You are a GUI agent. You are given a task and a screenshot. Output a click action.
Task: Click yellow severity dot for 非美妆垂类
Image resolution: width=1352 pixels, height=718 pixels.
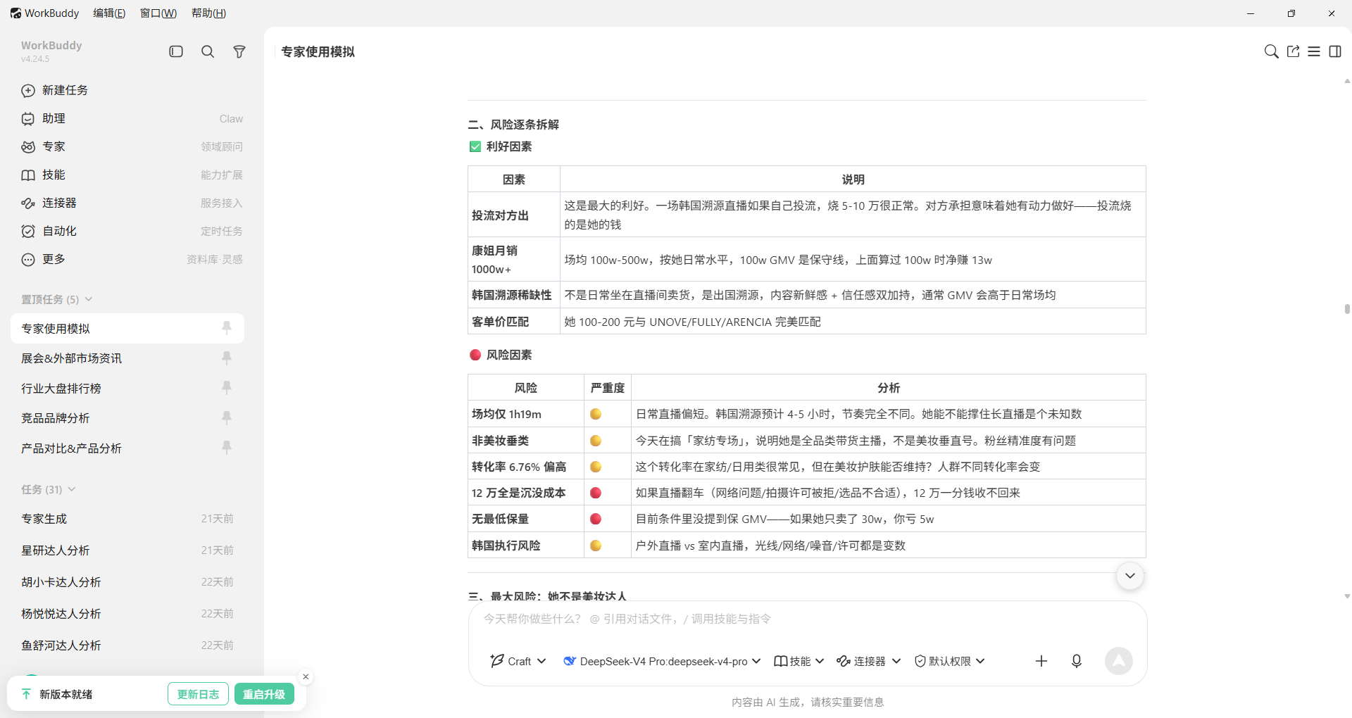pyautogui.click(x=596, y=441)
